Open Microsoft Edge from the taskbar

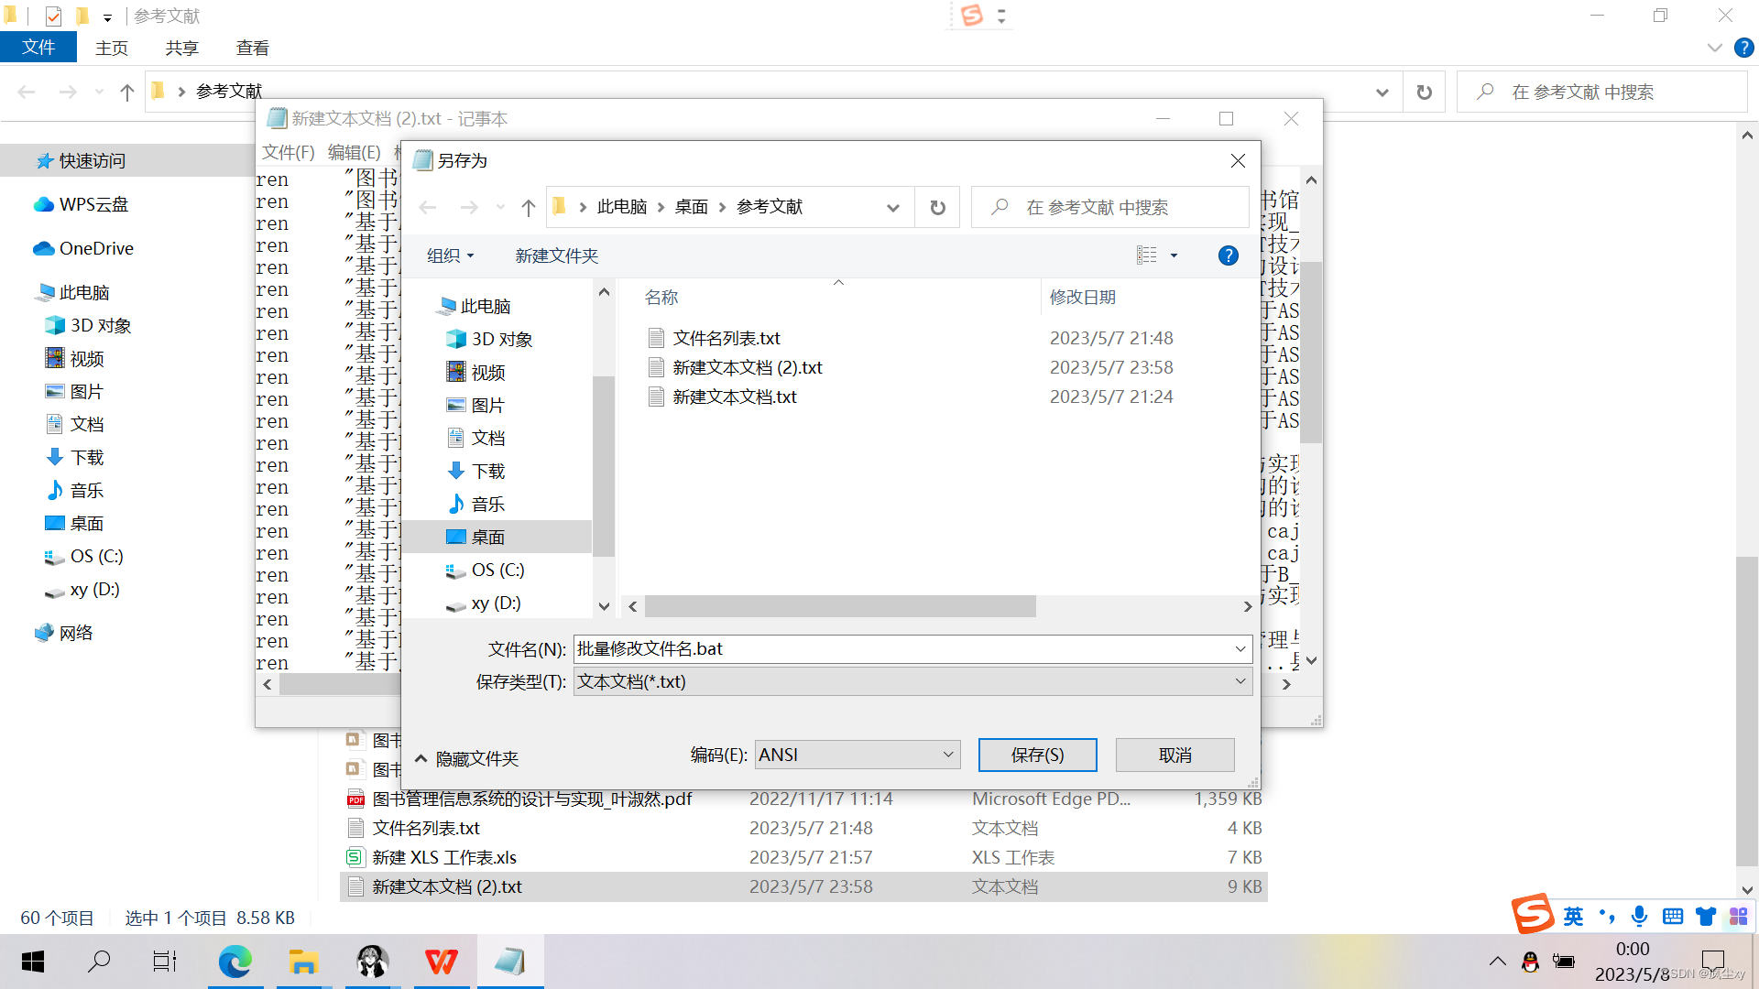pyautogui.click(x=235, y=962)
